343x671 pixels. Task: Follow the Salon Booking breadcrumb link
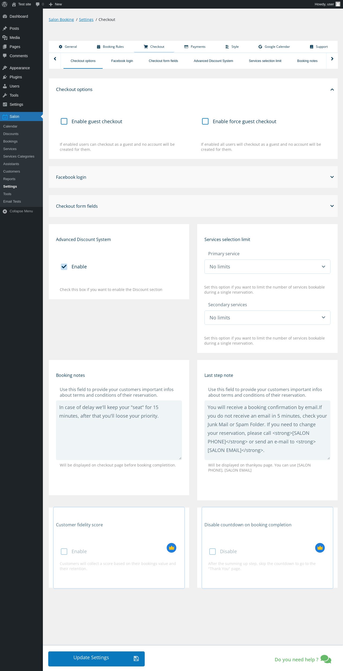click(61, 20)
